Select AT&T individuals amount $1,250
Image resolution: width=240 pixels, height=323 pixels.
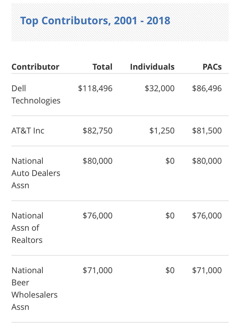click(162, 131)
